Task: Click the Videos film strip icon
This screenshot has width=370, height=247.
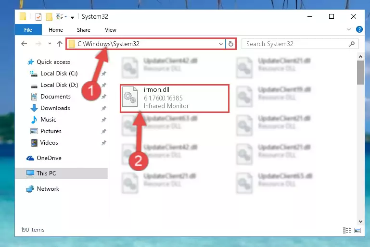Action: [34, 143]
